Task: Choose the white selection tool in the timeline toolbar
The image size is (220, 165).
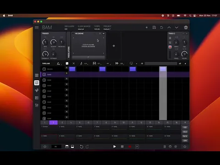Action: (x=67, y=63)
